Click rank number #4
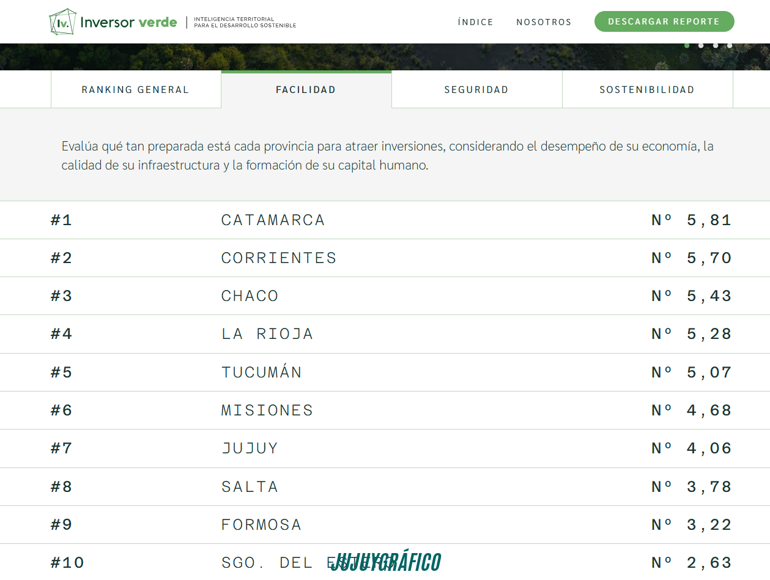Image resolution: width=770 pixels, height=580 pixels. (61, 334)
